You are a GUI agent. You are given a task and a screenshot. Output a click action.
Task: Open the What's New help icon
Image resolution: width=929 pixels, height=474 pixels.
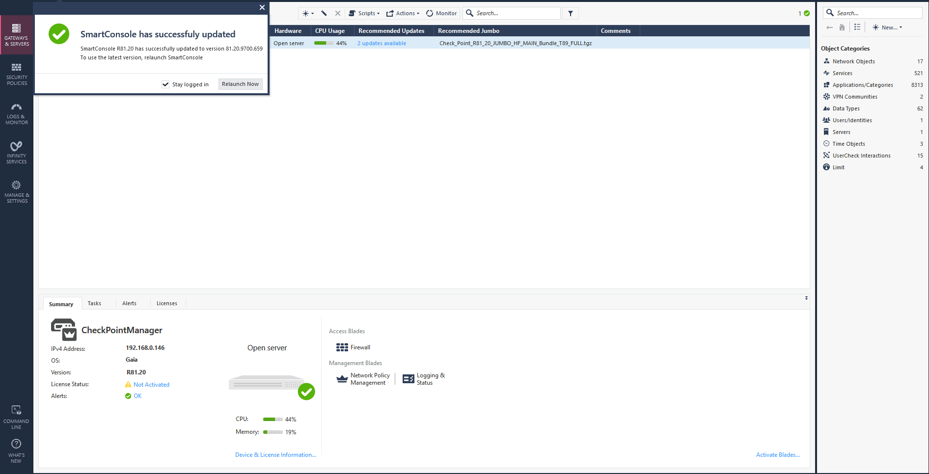[x=16, y=450]
